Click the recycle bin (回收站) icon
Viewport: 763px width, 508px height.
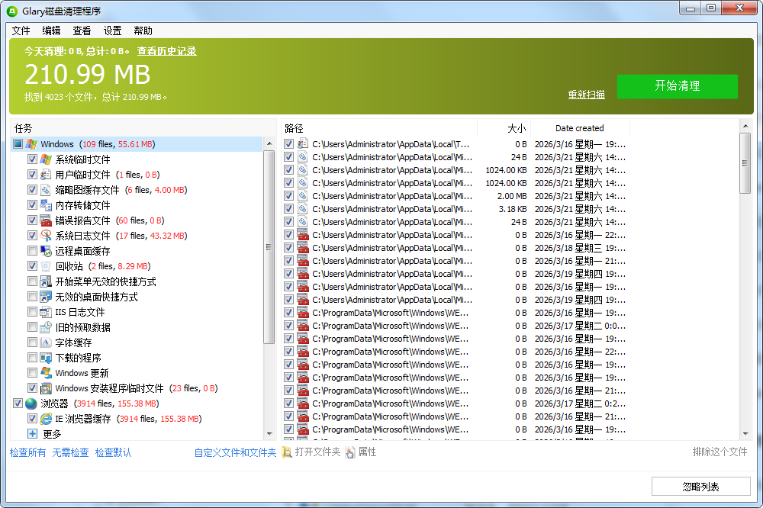(x=46, y=266)
